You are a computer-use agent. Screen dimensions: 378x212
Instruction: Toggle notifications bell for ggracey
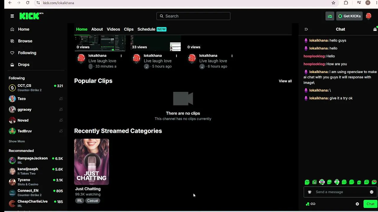coord(61,110)
